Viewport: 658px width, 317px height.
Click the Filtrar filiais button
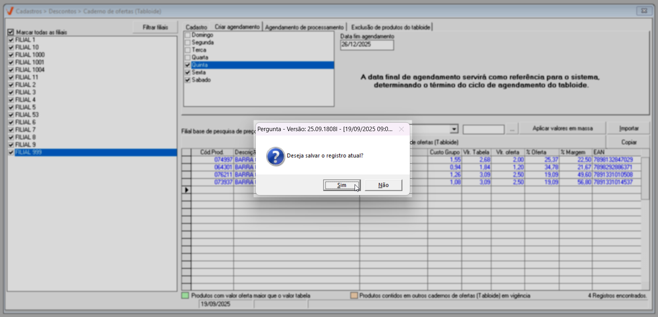coord(155,27)
